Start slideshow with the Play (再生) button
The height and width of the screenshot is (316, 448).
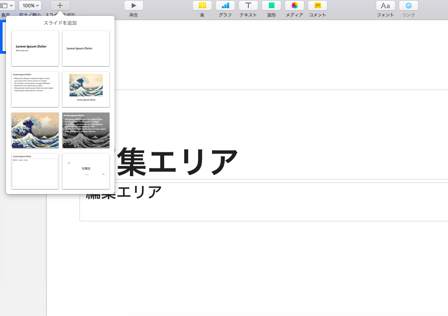pos(134,6)
